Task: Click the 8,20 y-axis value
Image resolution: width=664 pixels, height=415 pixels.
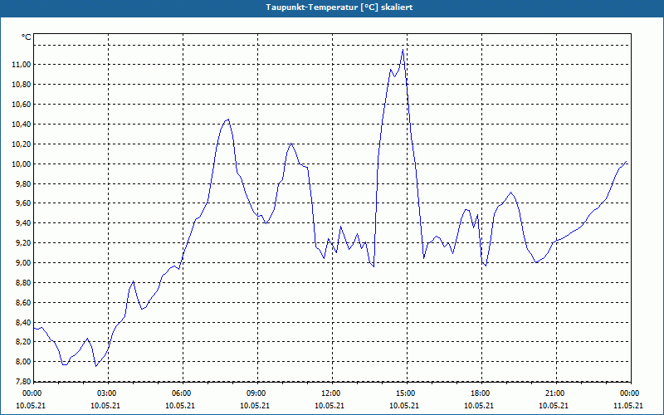Action: 23,342
